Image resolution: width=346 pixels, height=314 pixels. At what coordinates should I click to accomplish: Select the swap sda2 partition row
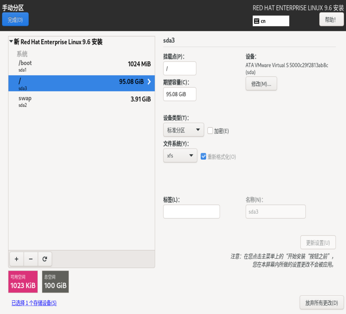[82, 101]
